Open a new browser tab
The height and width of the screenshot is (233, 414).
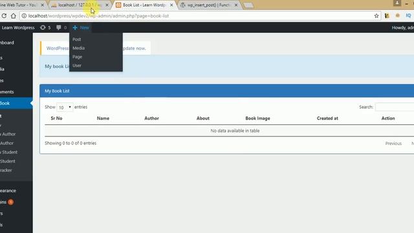248,5
